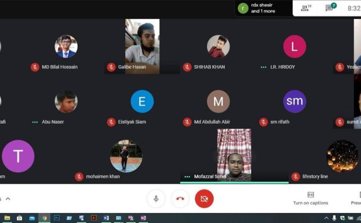Mute the microphone
Screen dimensions: 361x223
click(156, 199)
